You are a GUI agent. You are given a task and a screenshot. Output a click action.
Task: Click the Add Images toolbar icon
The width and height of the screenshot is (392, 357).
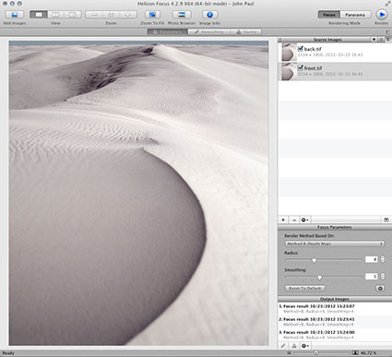pos(15,15)
